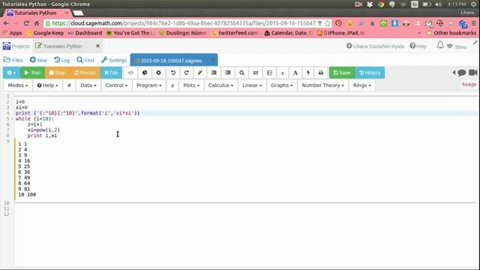Expand the Program dropdown
The height and width of the screenshot is (270, 480).
[x=149, y=85]
